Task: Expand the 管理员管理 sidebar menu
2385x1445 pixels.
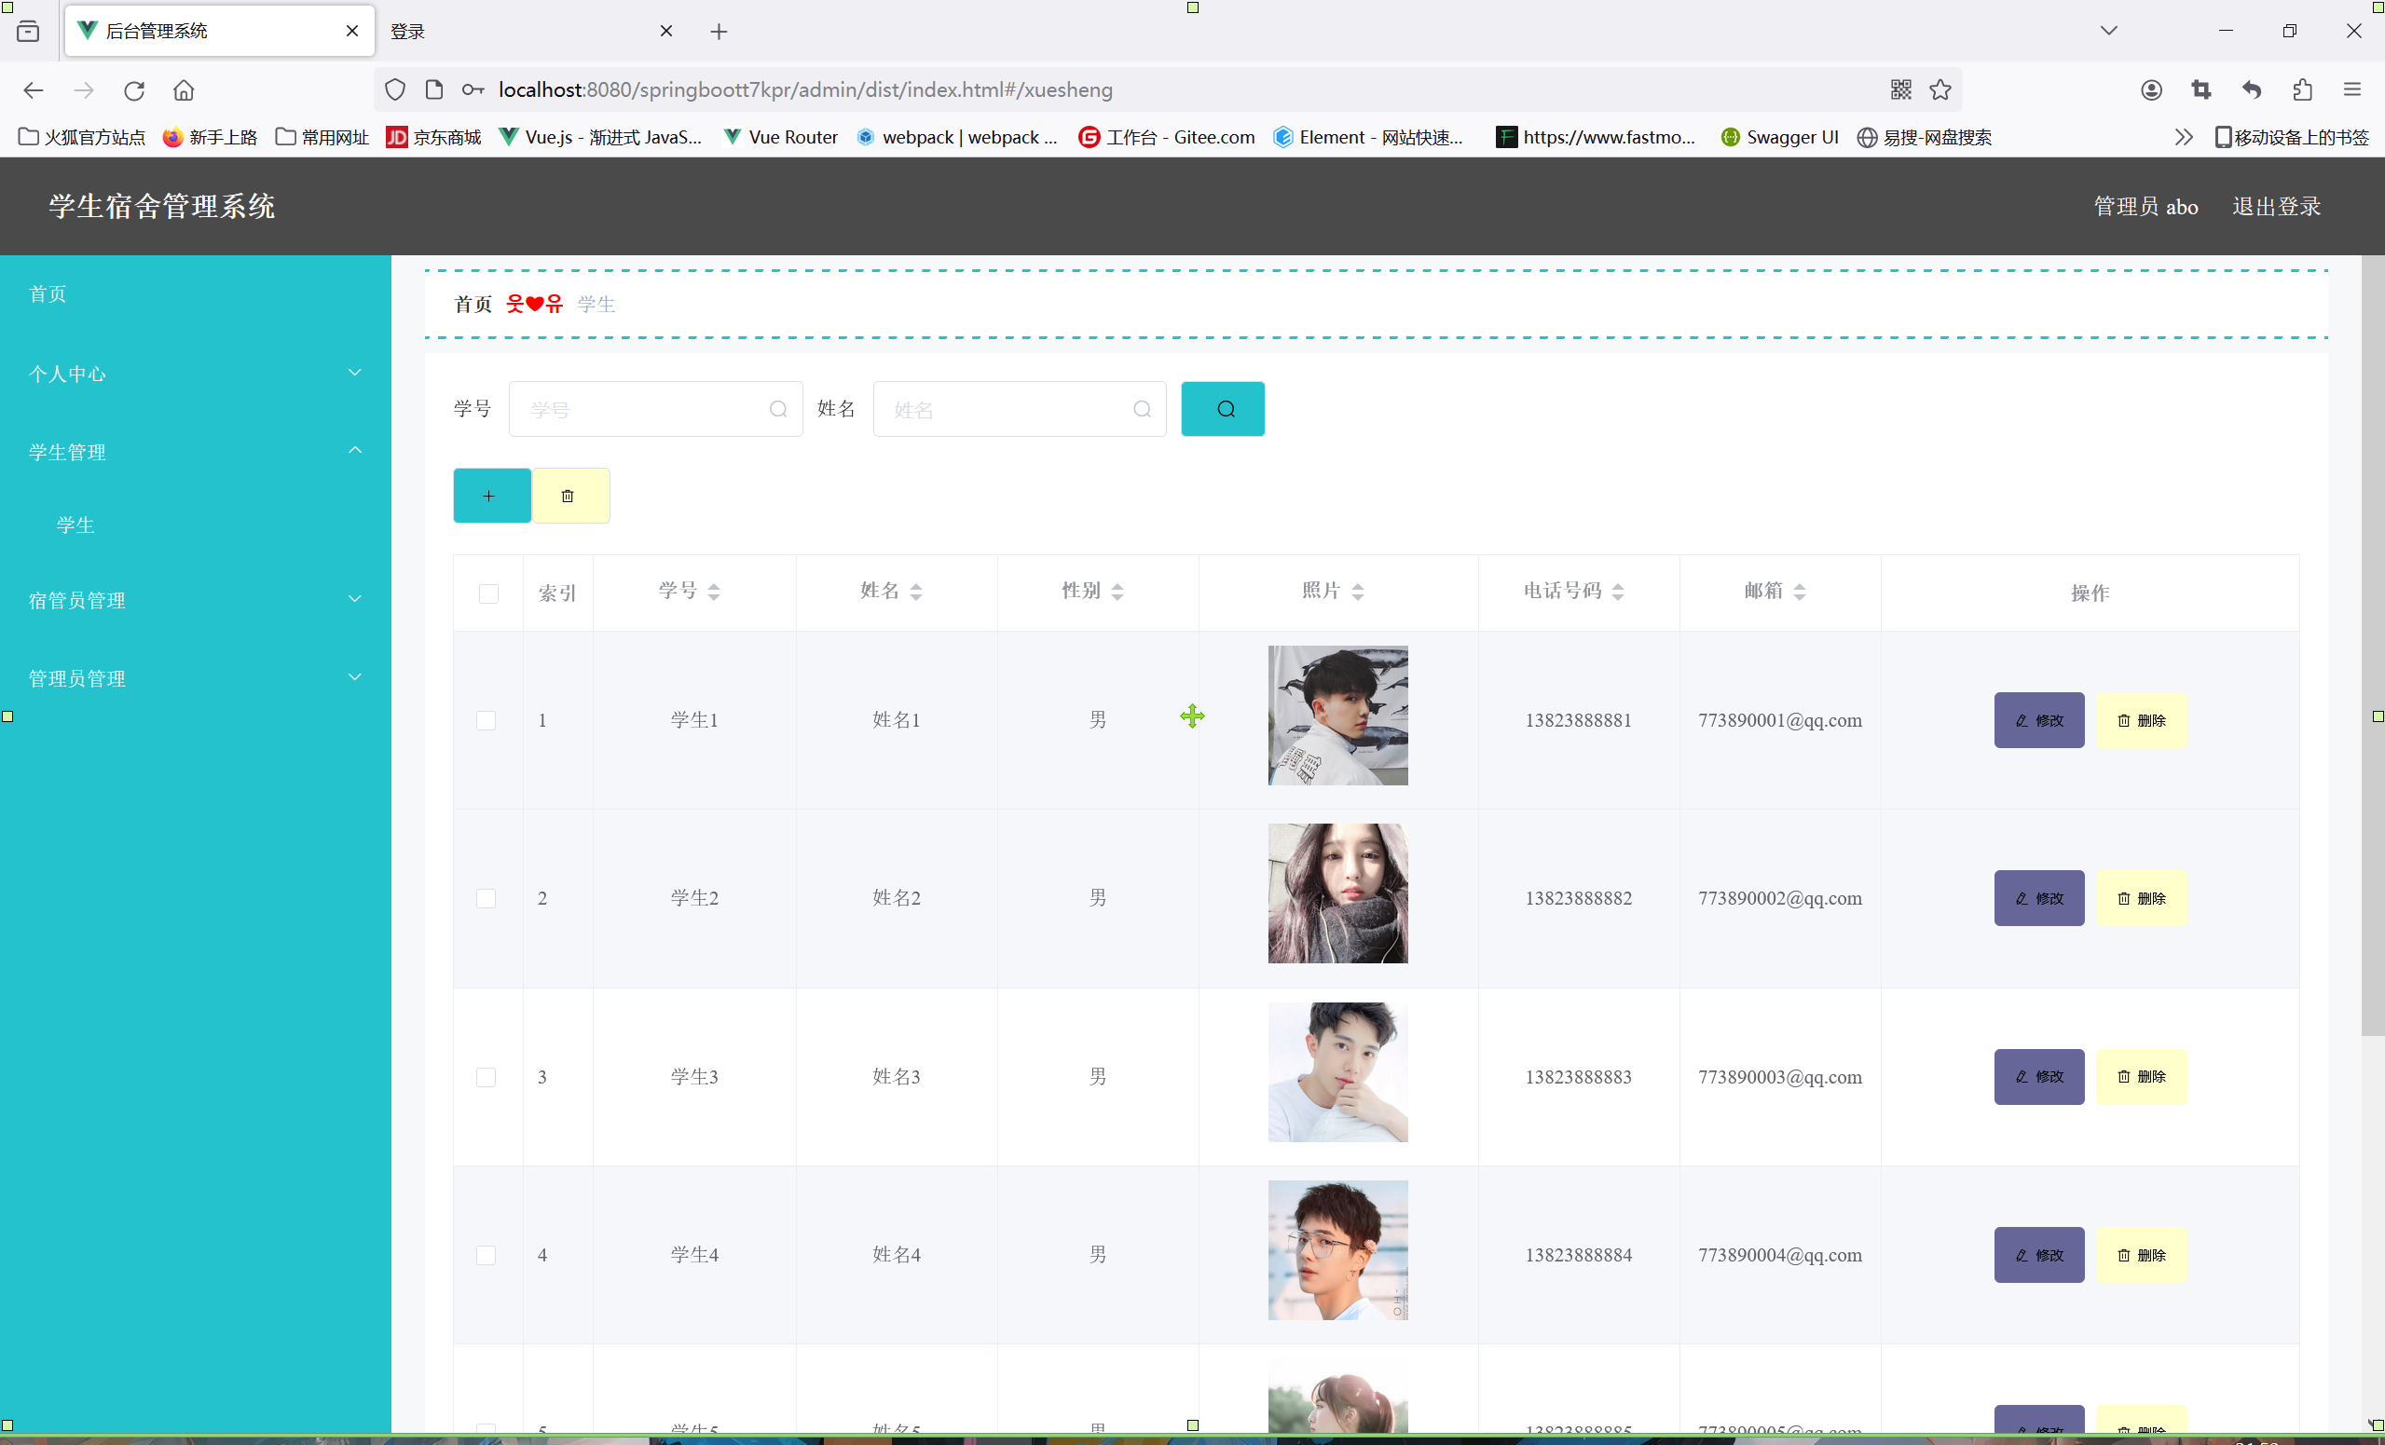Action: point(196,678)
